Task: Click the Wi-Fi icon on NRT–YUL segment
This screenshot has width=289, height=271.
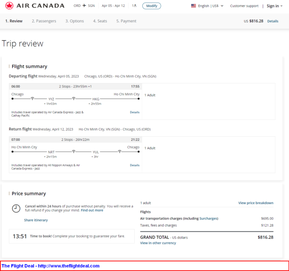Action: pos(73,151)
